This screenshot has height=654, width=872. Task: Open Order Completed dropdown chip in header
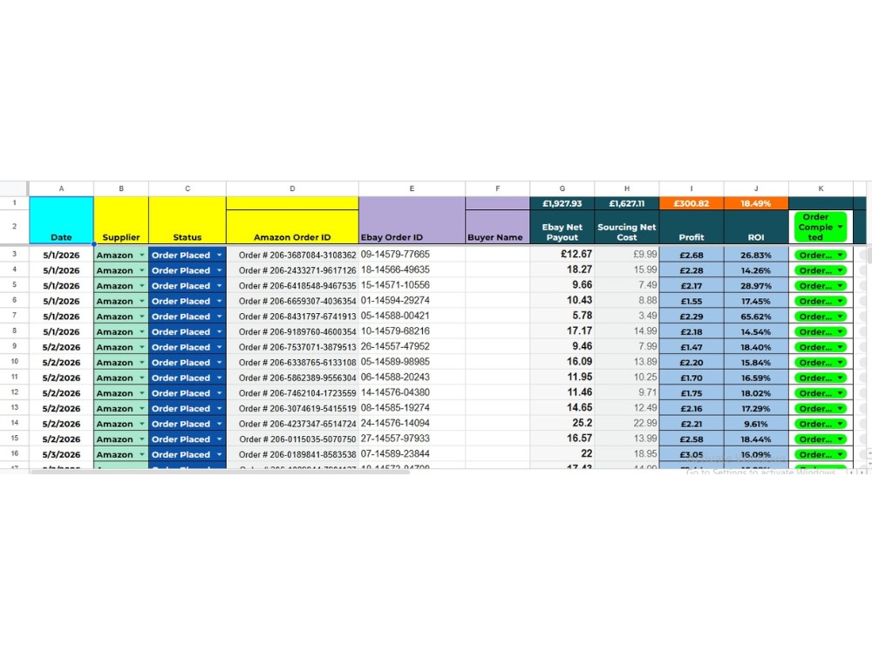click(821, 227)
